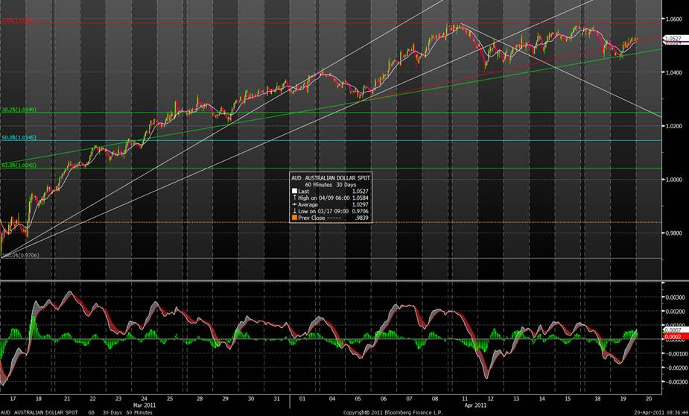The image size is (689, 416).
Task: Click the 0.0007 MACD value tag
Action: [x=674, y=330]
